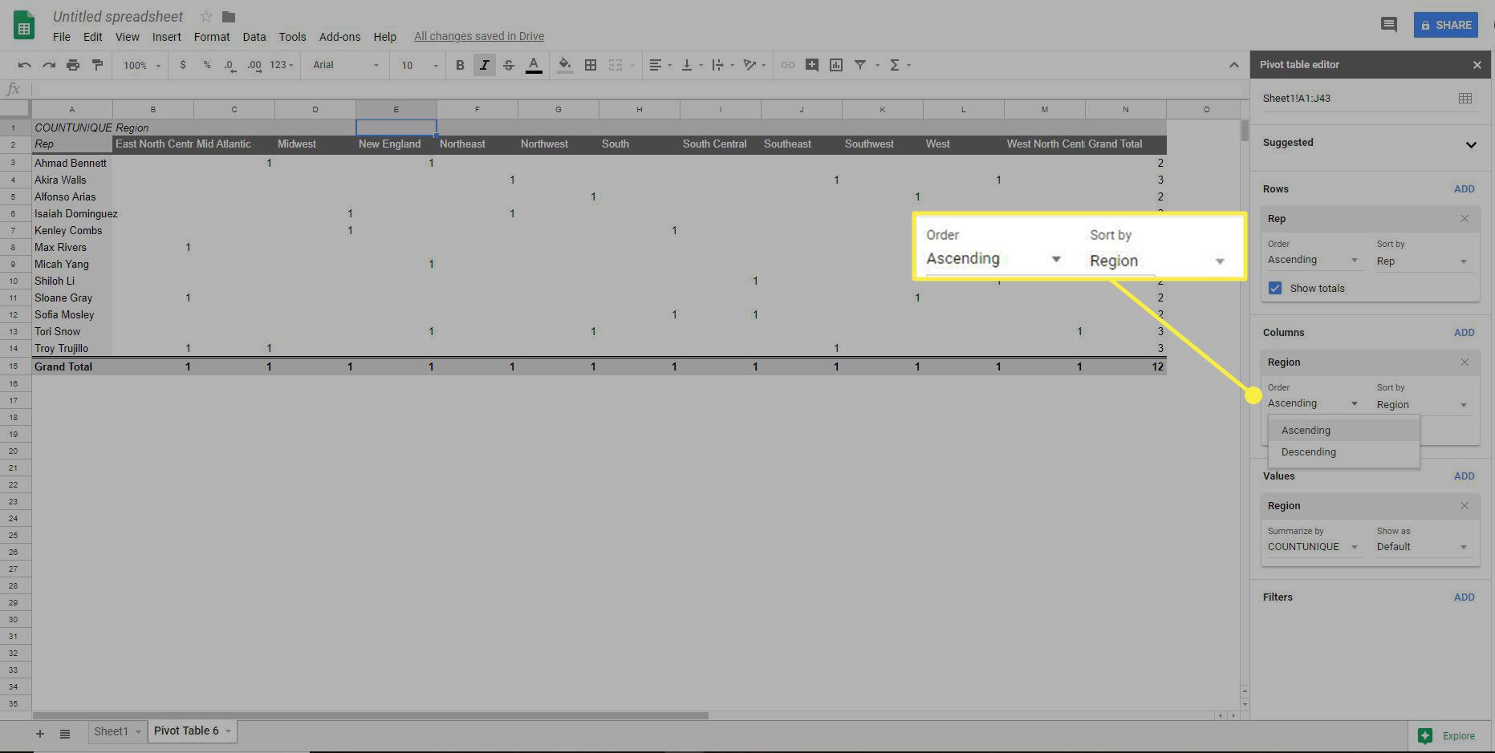This screenshot has height=753, width=1495.
Task: Decrease decimal places
Action: tap(230, 65)
